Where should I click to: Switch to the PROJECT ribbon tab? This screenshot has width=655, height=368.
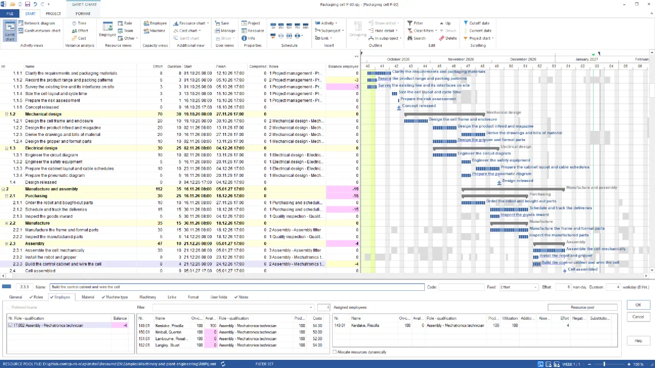(53, 14)
